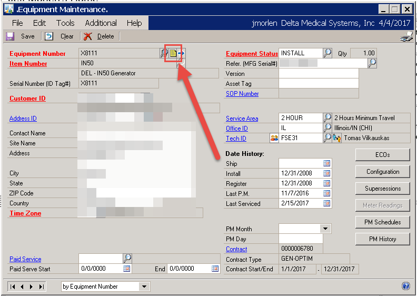Open the Tools menu
The height and width of the screenshot is (296, 417).
65,23
